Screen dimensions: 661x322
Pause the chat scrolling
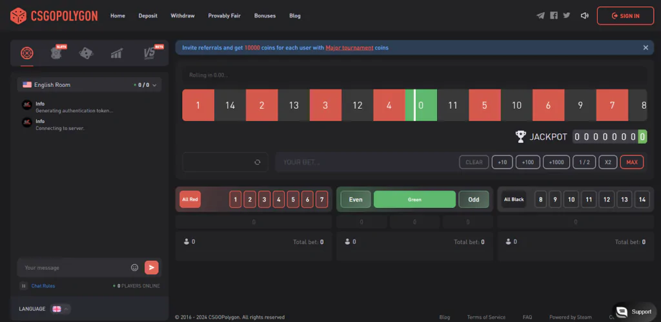[x=23, y=286]
